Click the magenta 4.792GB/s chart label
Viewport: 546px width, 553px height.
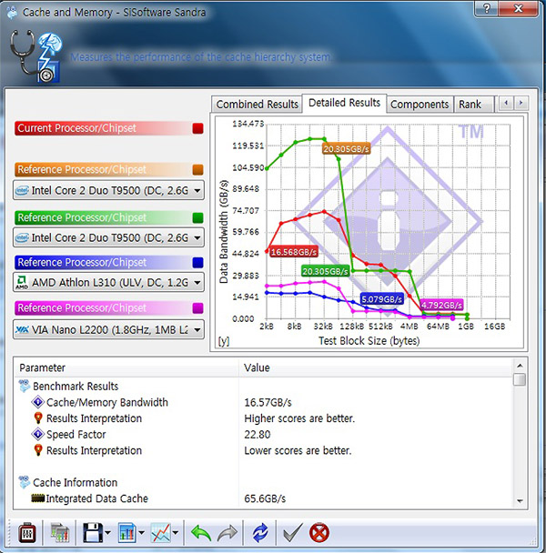tap(442, 305)
